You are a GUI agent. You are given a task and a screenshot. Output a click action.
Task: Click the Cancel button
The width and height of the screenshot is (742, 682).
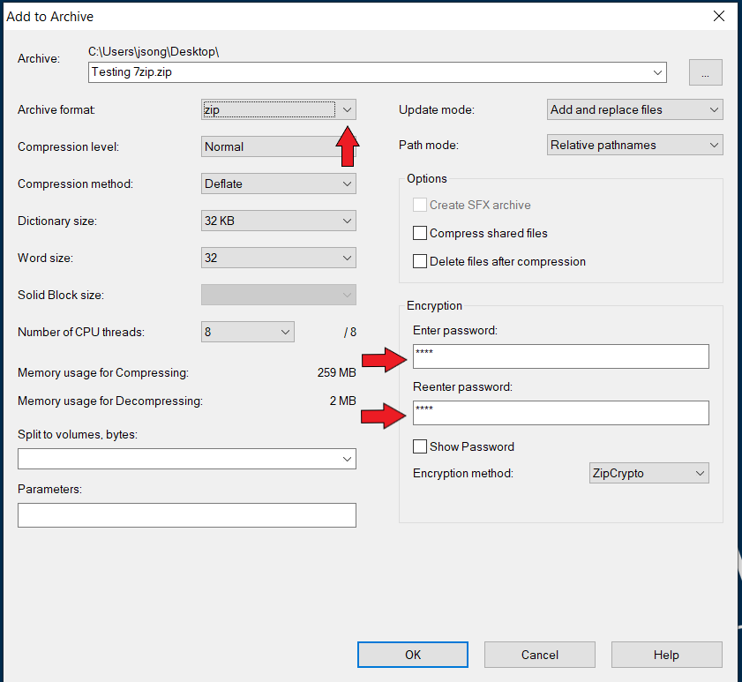click(539, 655)
